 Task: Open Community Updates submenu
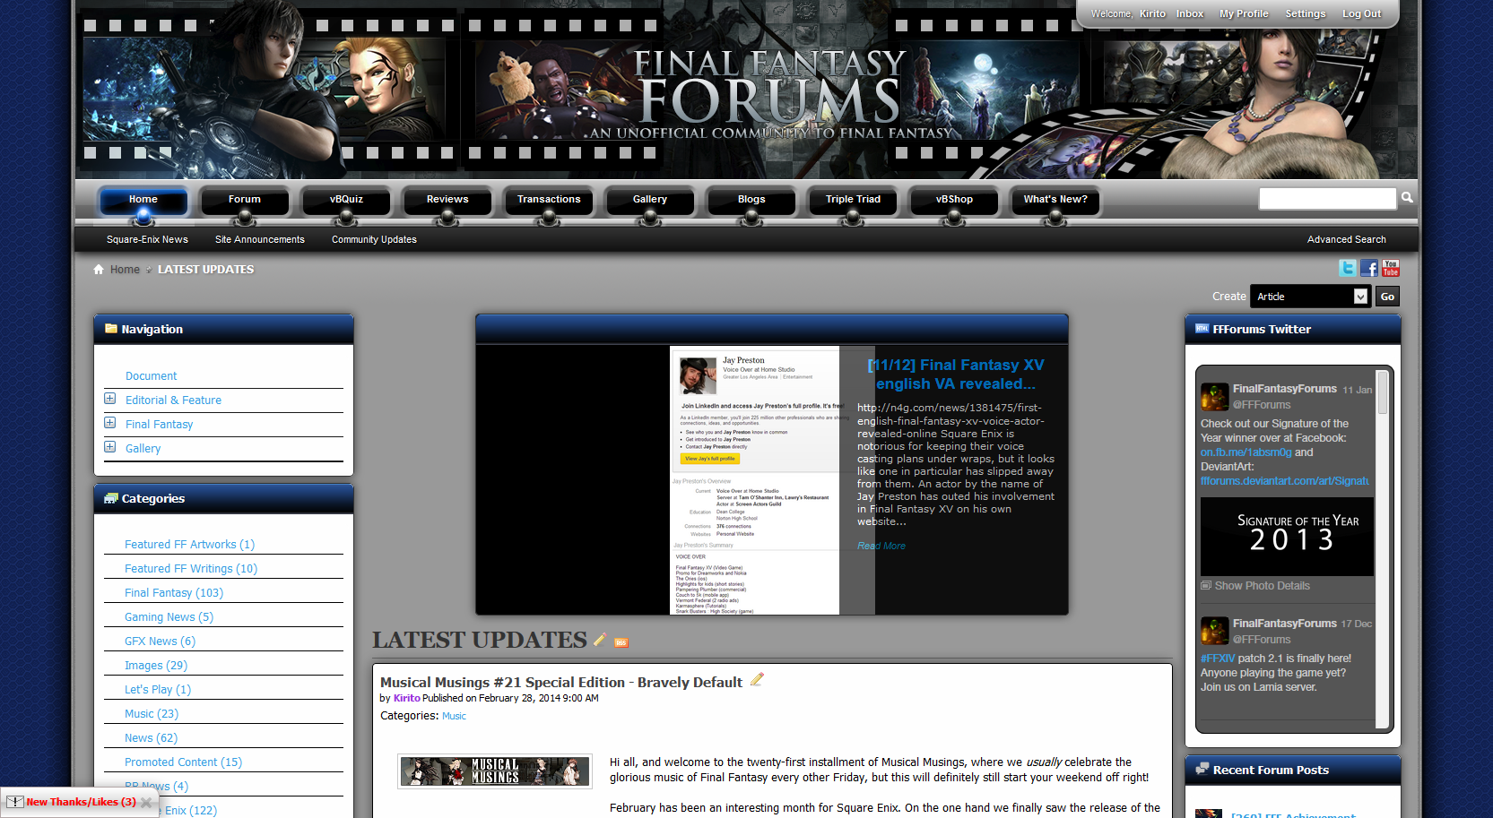click(374, 239)
